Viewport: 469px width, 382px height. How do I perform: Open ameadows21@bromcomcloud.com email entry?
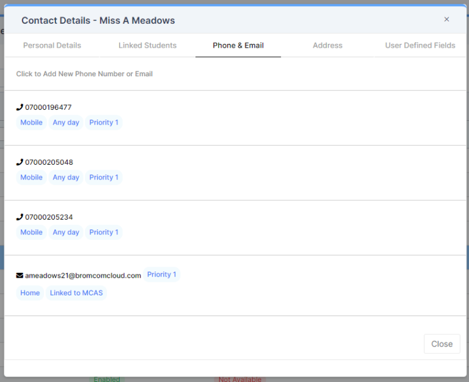(83, 276)
